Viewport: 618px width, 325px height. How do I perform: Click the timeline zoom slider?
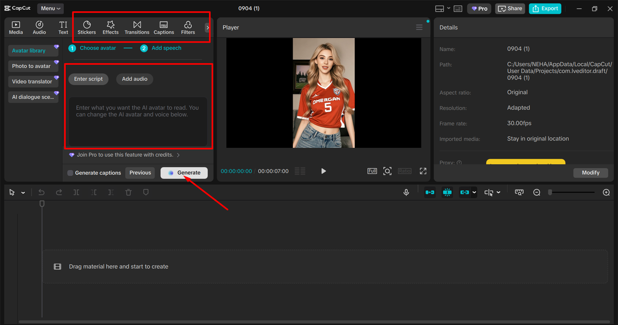tap(572, 192)
